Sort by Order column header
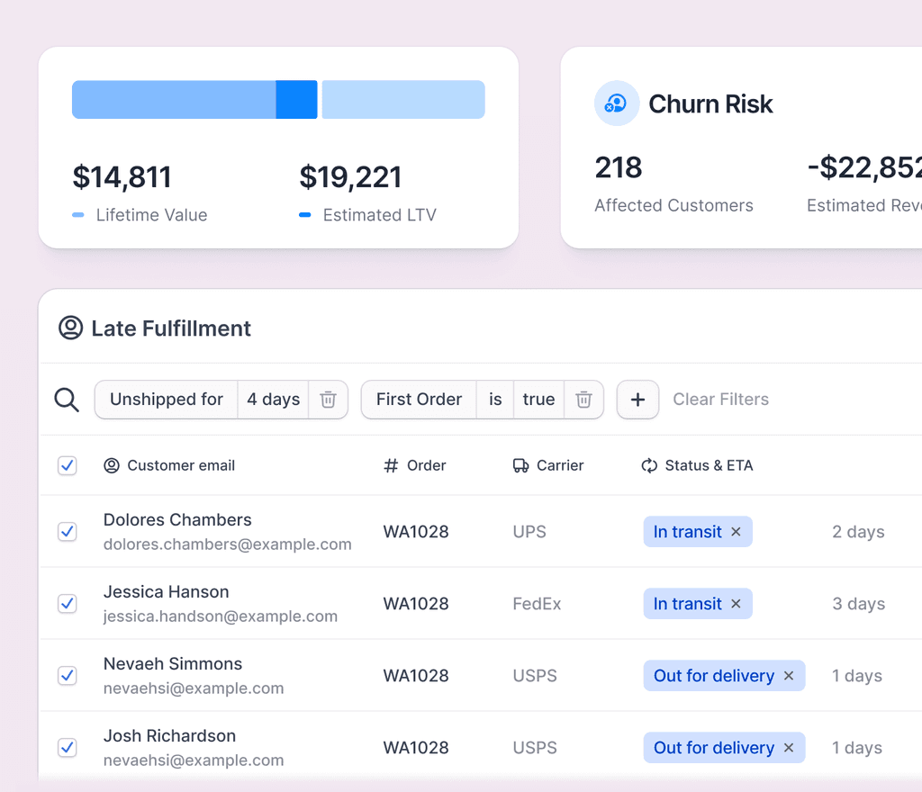 426,465
